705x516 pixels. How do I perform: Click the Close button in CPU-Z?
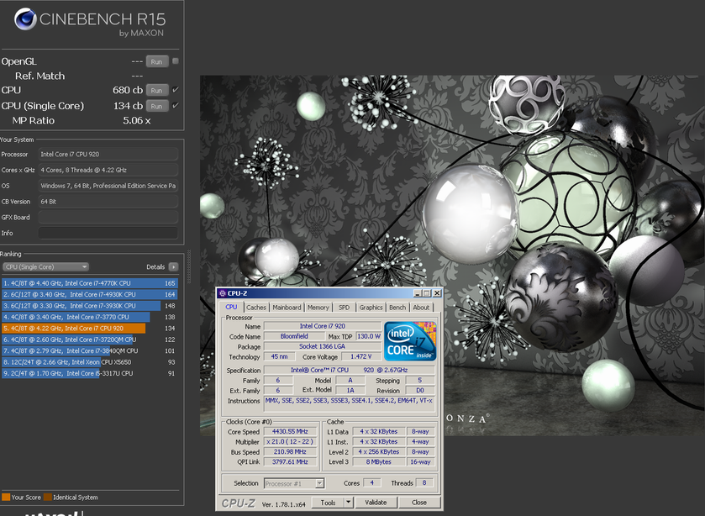pyautogui.click(x=419, y=503)
